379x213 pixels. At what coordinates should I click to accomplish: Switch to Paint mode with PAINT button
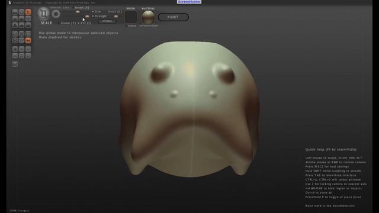174,17
